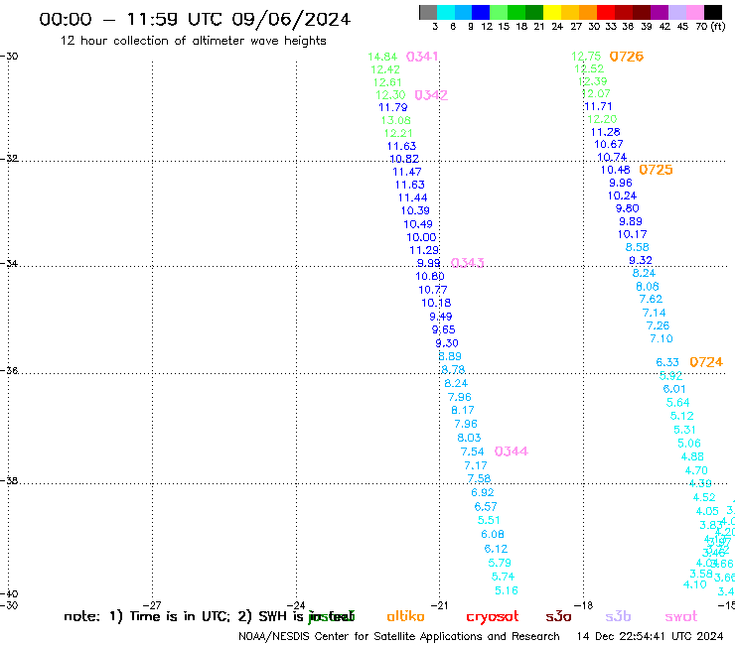Click the wave height value 7.54
This screenshot has height=645, width=735.
coord(473,451)
